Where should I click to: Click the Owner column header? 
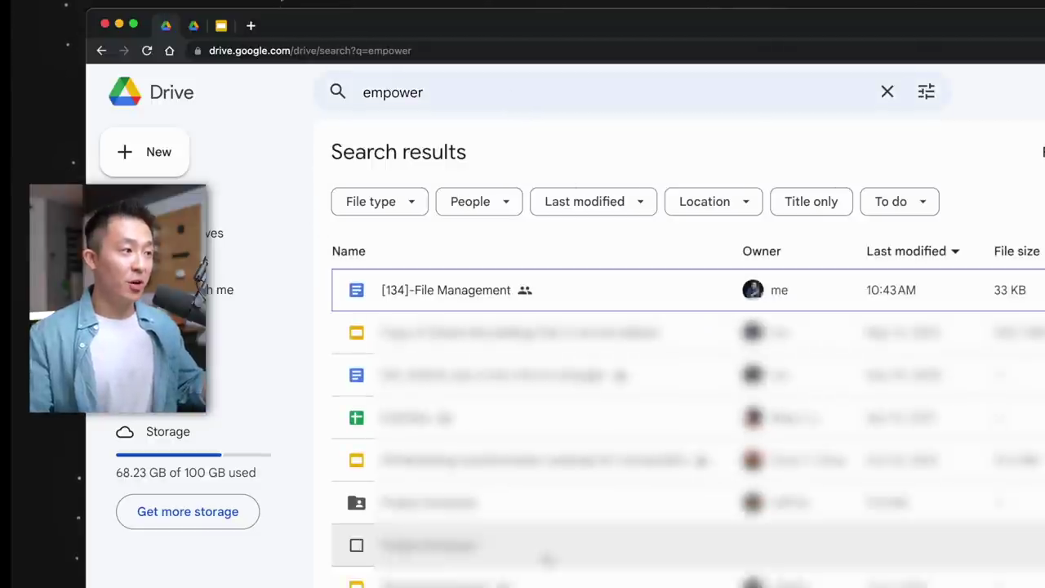tap(762, 252)
